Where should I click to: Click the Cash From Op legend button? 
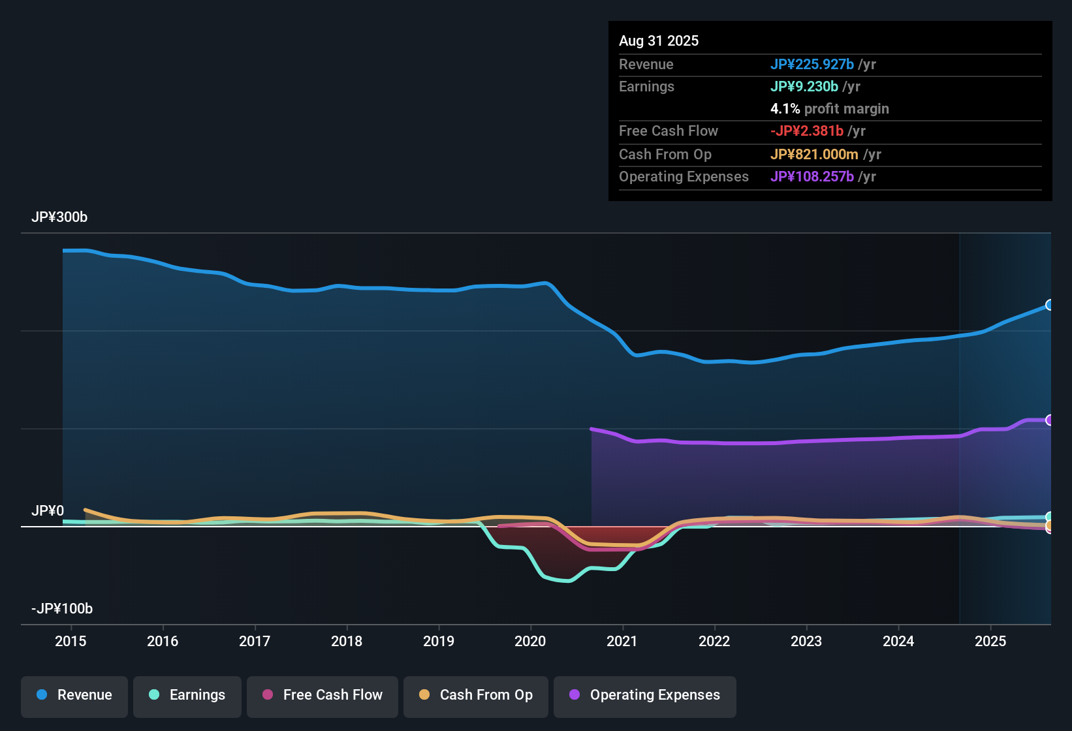click(475, 695)
